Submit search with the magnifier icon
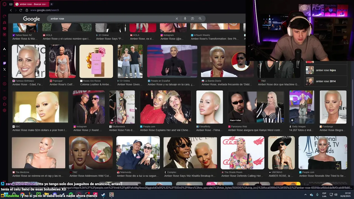Viewport: 354px width, 199px height. [x=200, y=19]
